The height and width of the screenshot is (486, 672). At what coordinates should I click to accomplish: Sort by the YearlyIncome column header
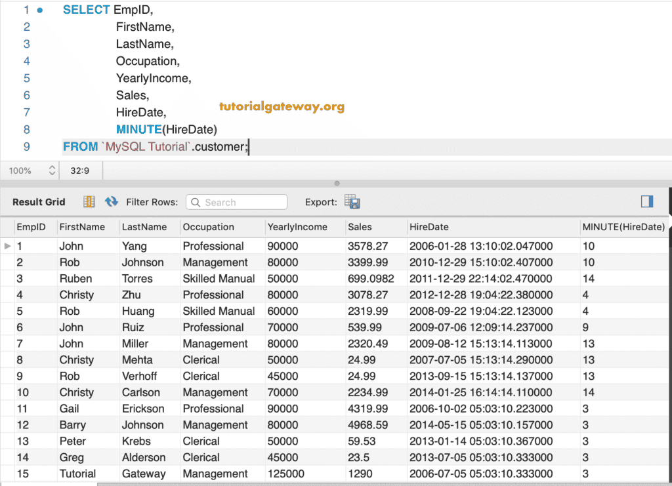[x=297, y=227]
